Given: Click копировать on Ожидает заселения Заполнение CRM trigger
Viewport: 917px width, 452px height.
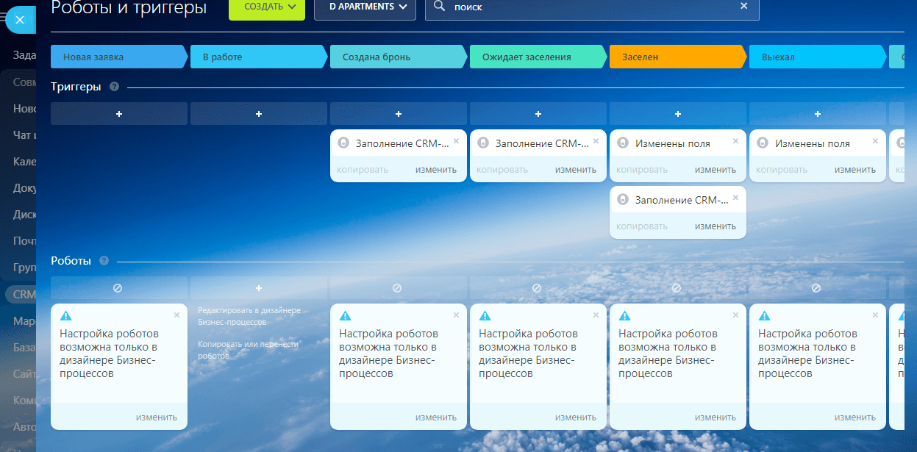Looking at the screenshot, I should tap(502, 170).
